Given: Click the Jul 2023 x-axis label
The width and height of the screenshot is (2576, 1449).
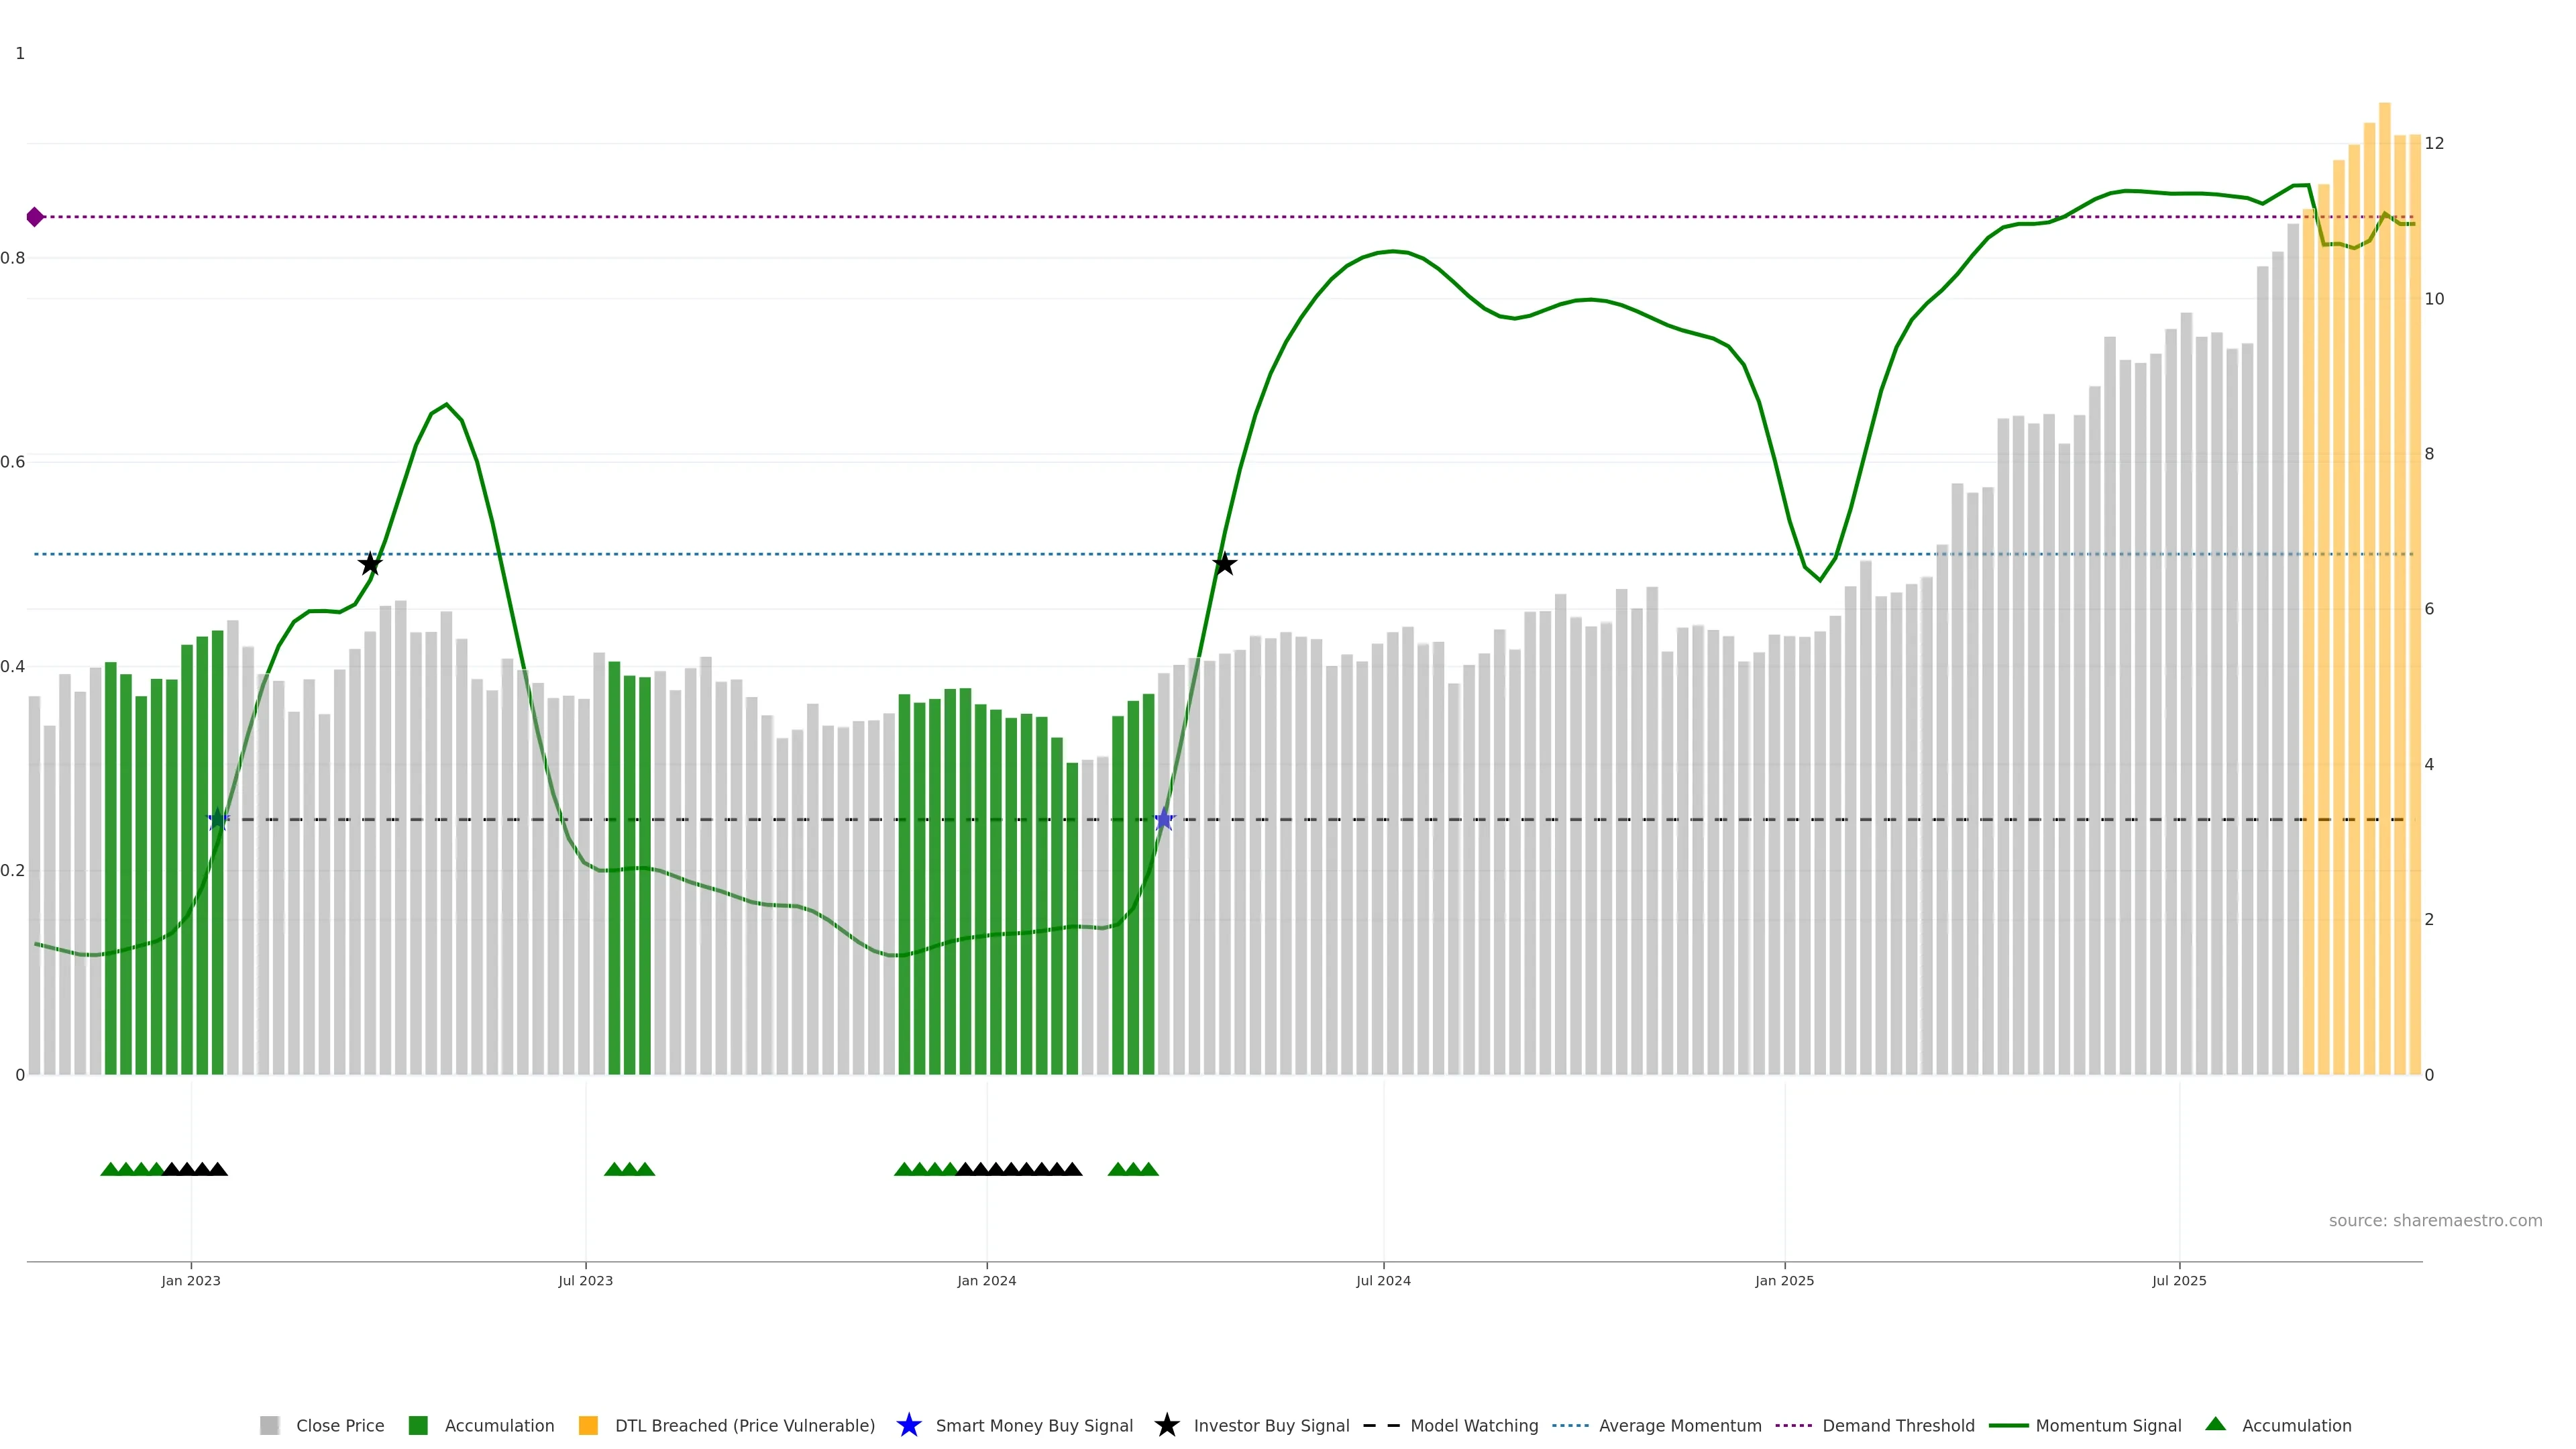Looking at the screenshot, I should pyautogui.click(x=585, y=1280).
